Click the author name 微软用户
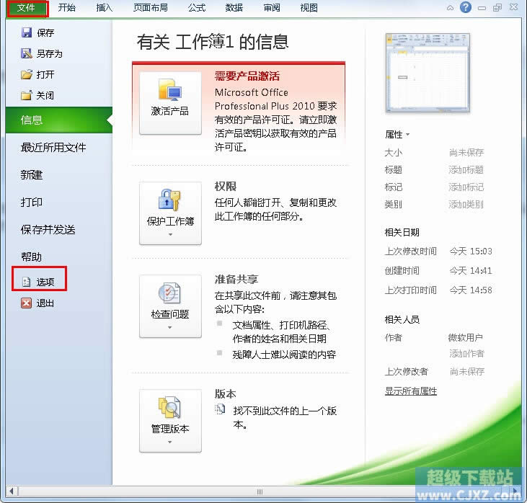 pyautogui.click(x=466, y=338)
